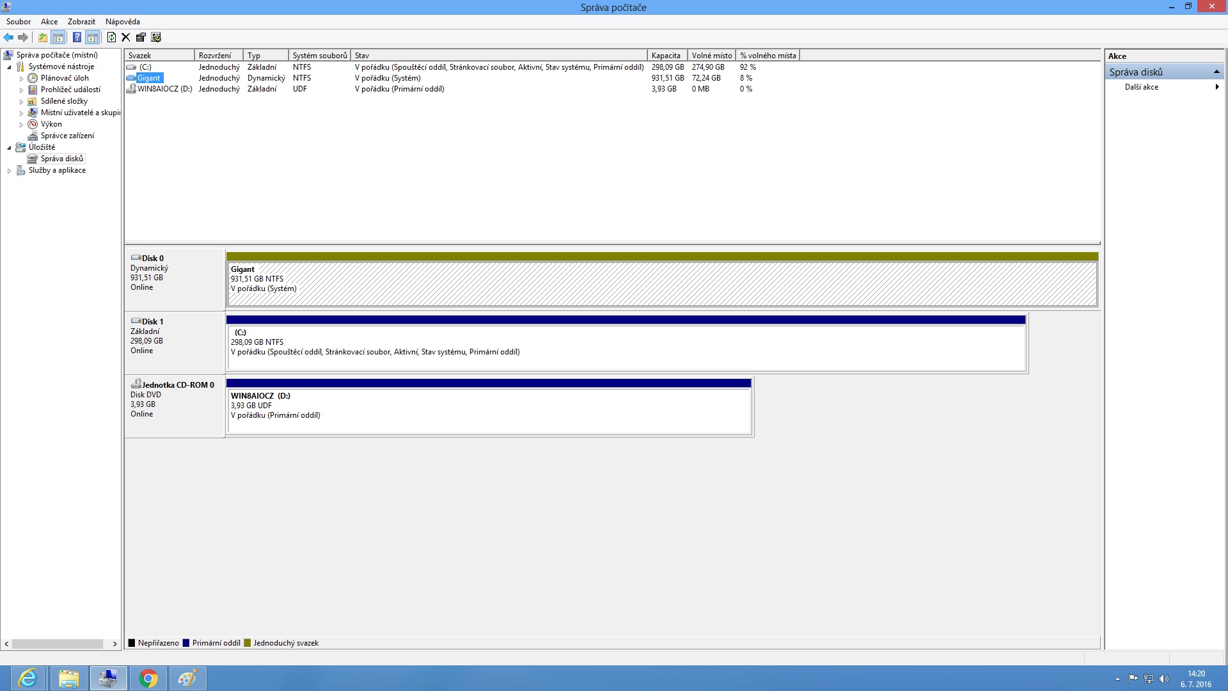Screen dimensions: 1228x691
Task: Click the Up one level folder icon
Action: pos(42,37)
